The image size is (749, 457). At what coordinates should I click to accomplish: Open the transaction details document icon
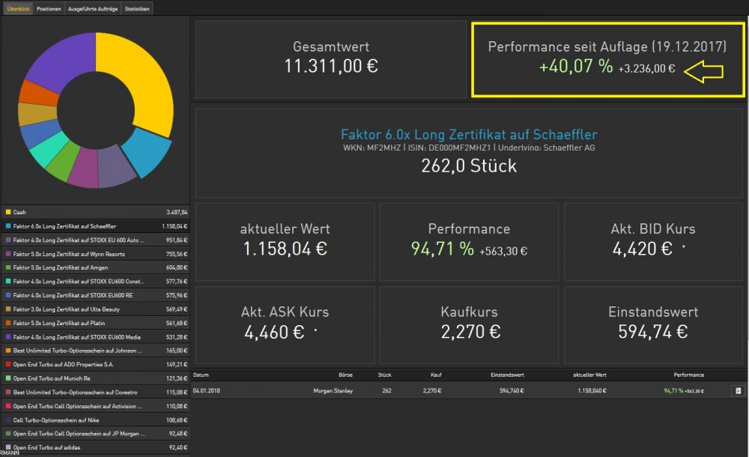[x=737, y=390]
